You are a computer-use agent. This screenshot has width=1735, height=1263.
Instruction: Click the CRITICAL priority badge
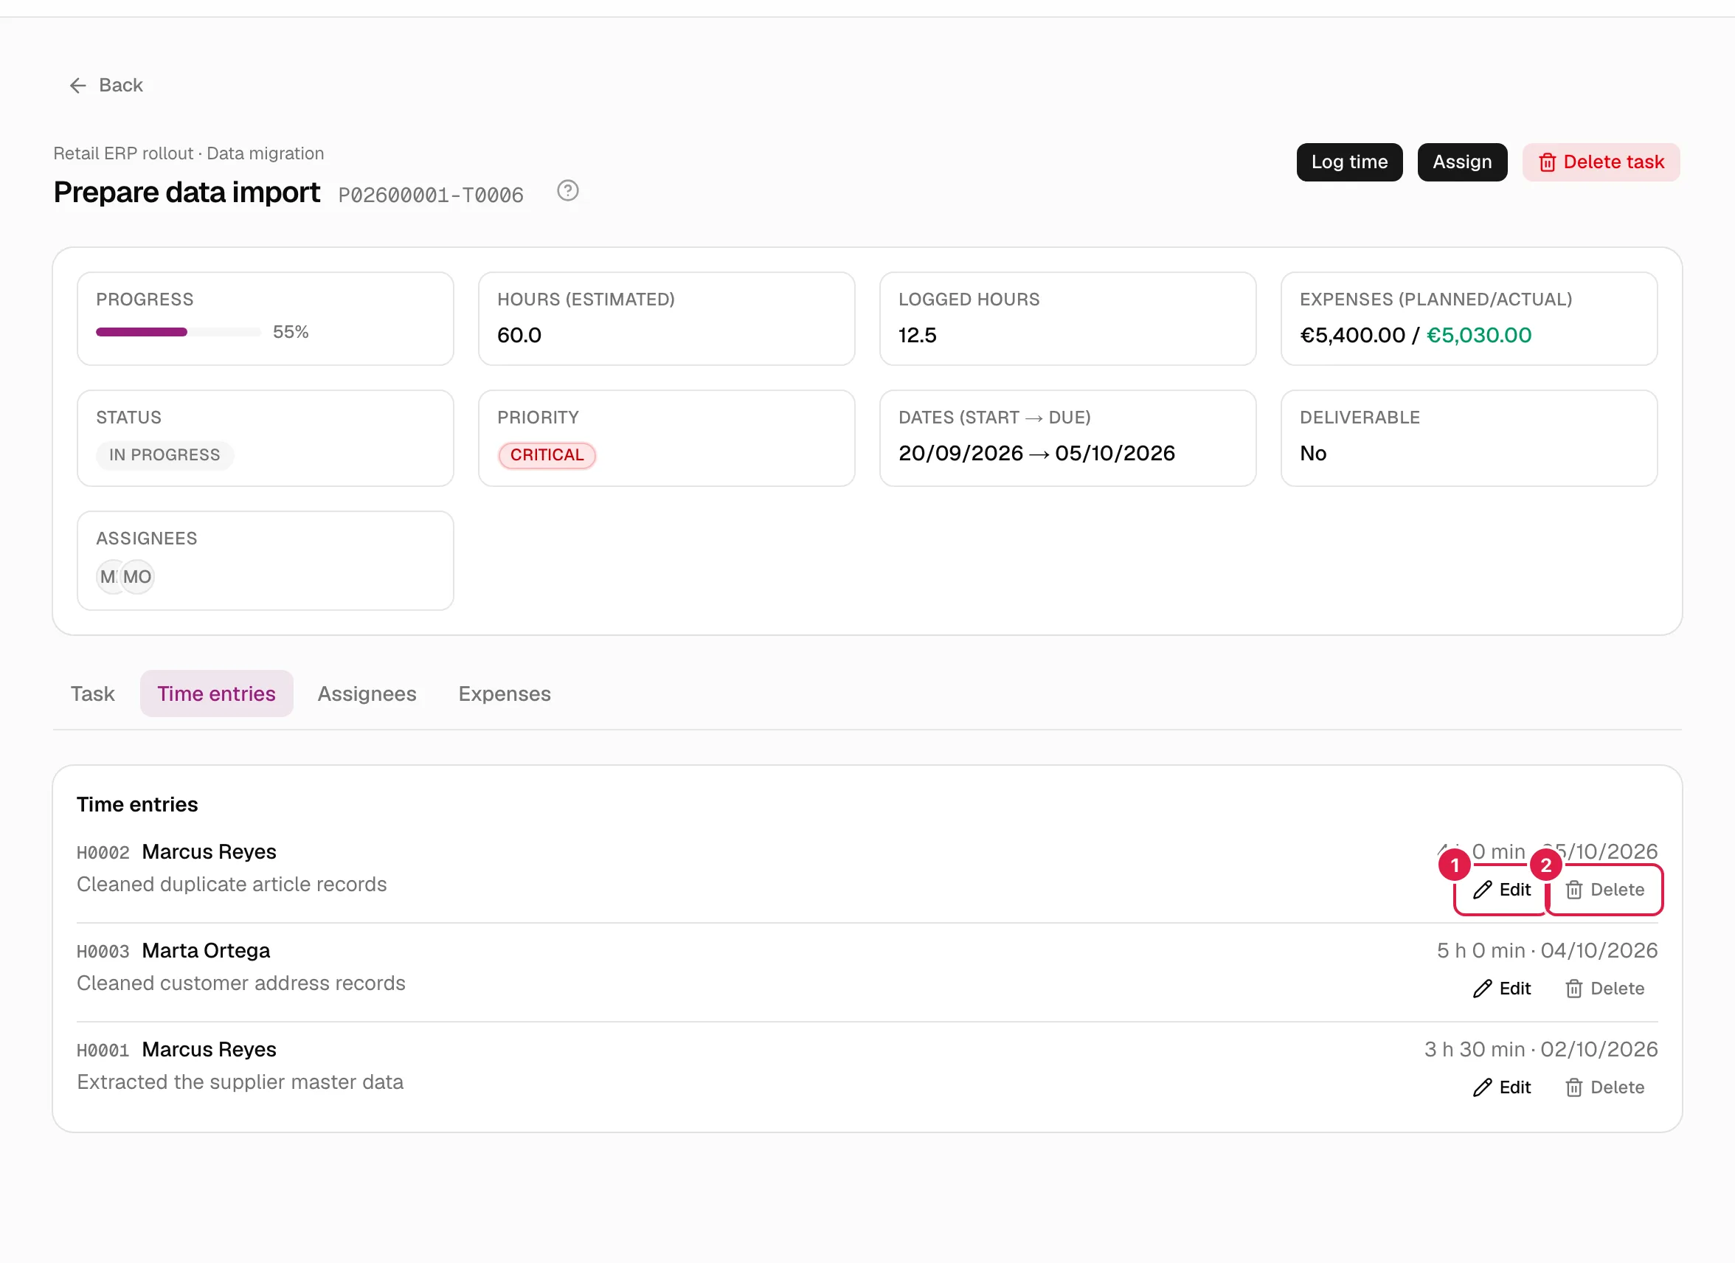(x=547, y=455)
